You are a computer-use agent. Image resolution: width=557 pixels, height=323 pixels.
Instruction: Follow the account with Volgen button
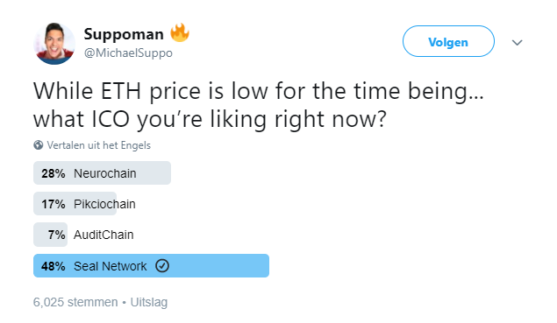[448, 41]
